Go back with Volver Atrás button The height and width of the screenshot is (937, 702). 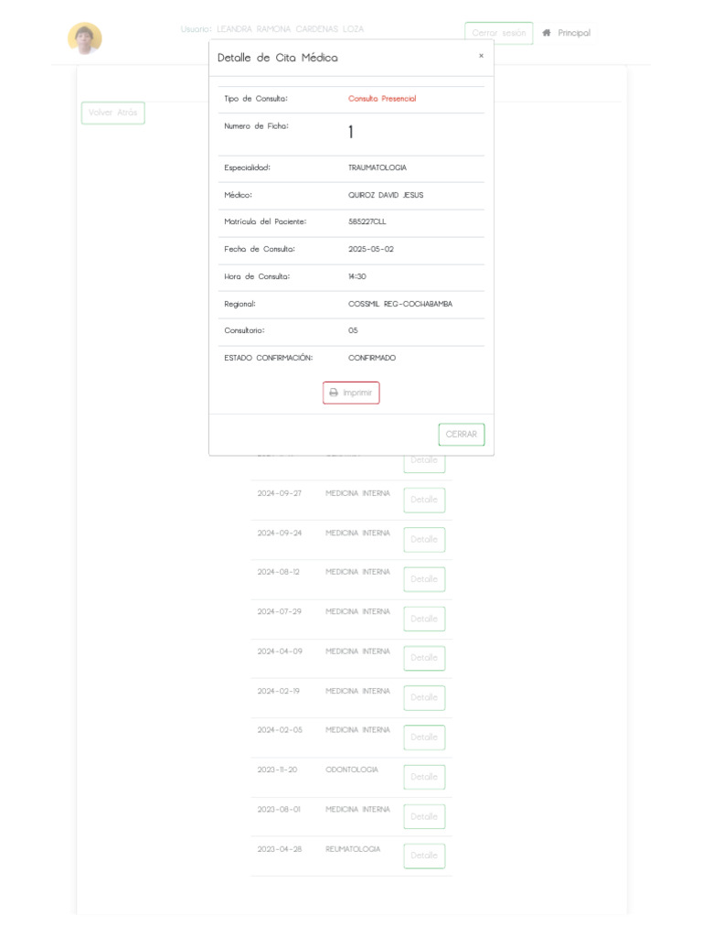[113, 113]
